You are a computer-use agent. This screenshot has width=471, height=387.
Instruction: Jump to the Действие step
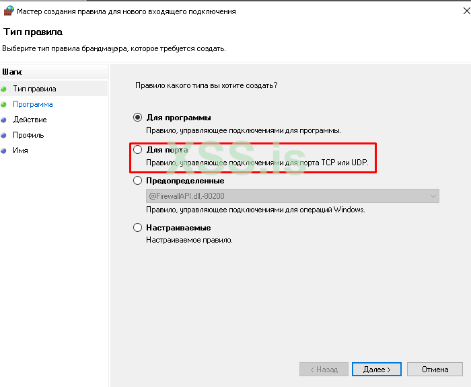pyautogui.click(x=30, y=120)
